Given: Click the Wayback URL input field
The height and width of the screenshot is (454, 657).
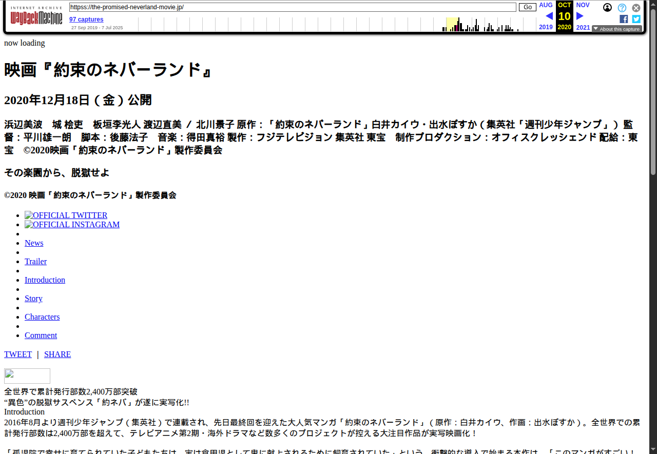Looking at the screenshot, I should (293, 7).
